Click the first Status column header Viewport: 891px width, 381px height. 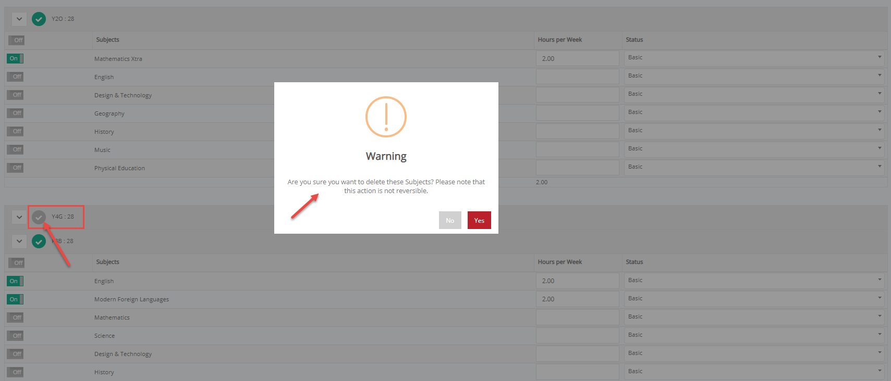(x=634, y=40)
